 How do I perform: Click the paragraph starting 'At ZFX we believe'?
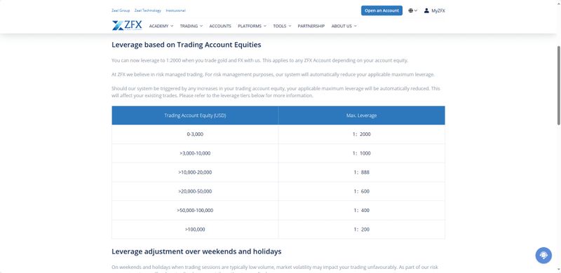click(273, 75)
